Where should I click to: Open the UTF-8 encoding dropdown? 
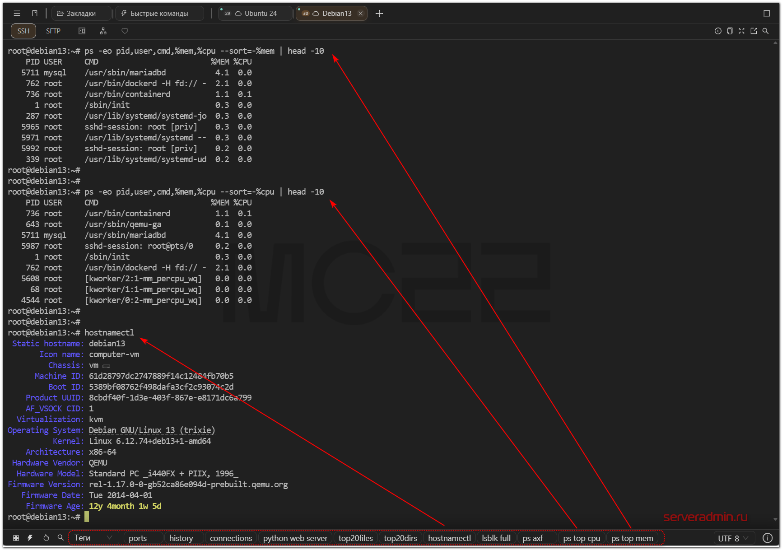coord(734,538)
